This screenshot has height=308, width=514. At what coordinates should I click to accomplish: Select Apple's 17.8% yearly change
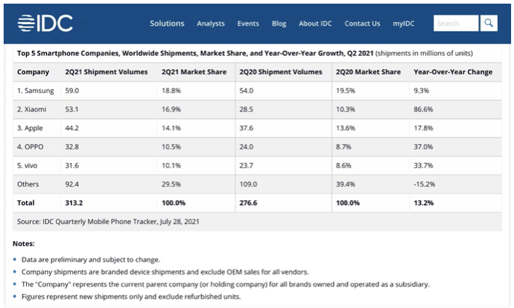tap(423, 128)
